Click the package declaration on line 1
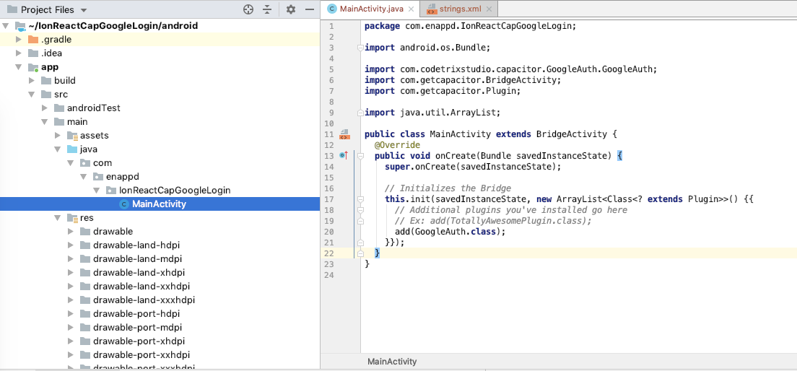This screenshot has height=371, width=797. [x=470, y=26]
